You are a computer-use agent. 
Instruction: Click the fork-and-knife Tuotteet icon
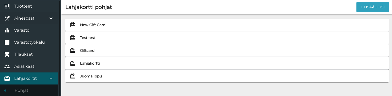(x=7, y=6)
